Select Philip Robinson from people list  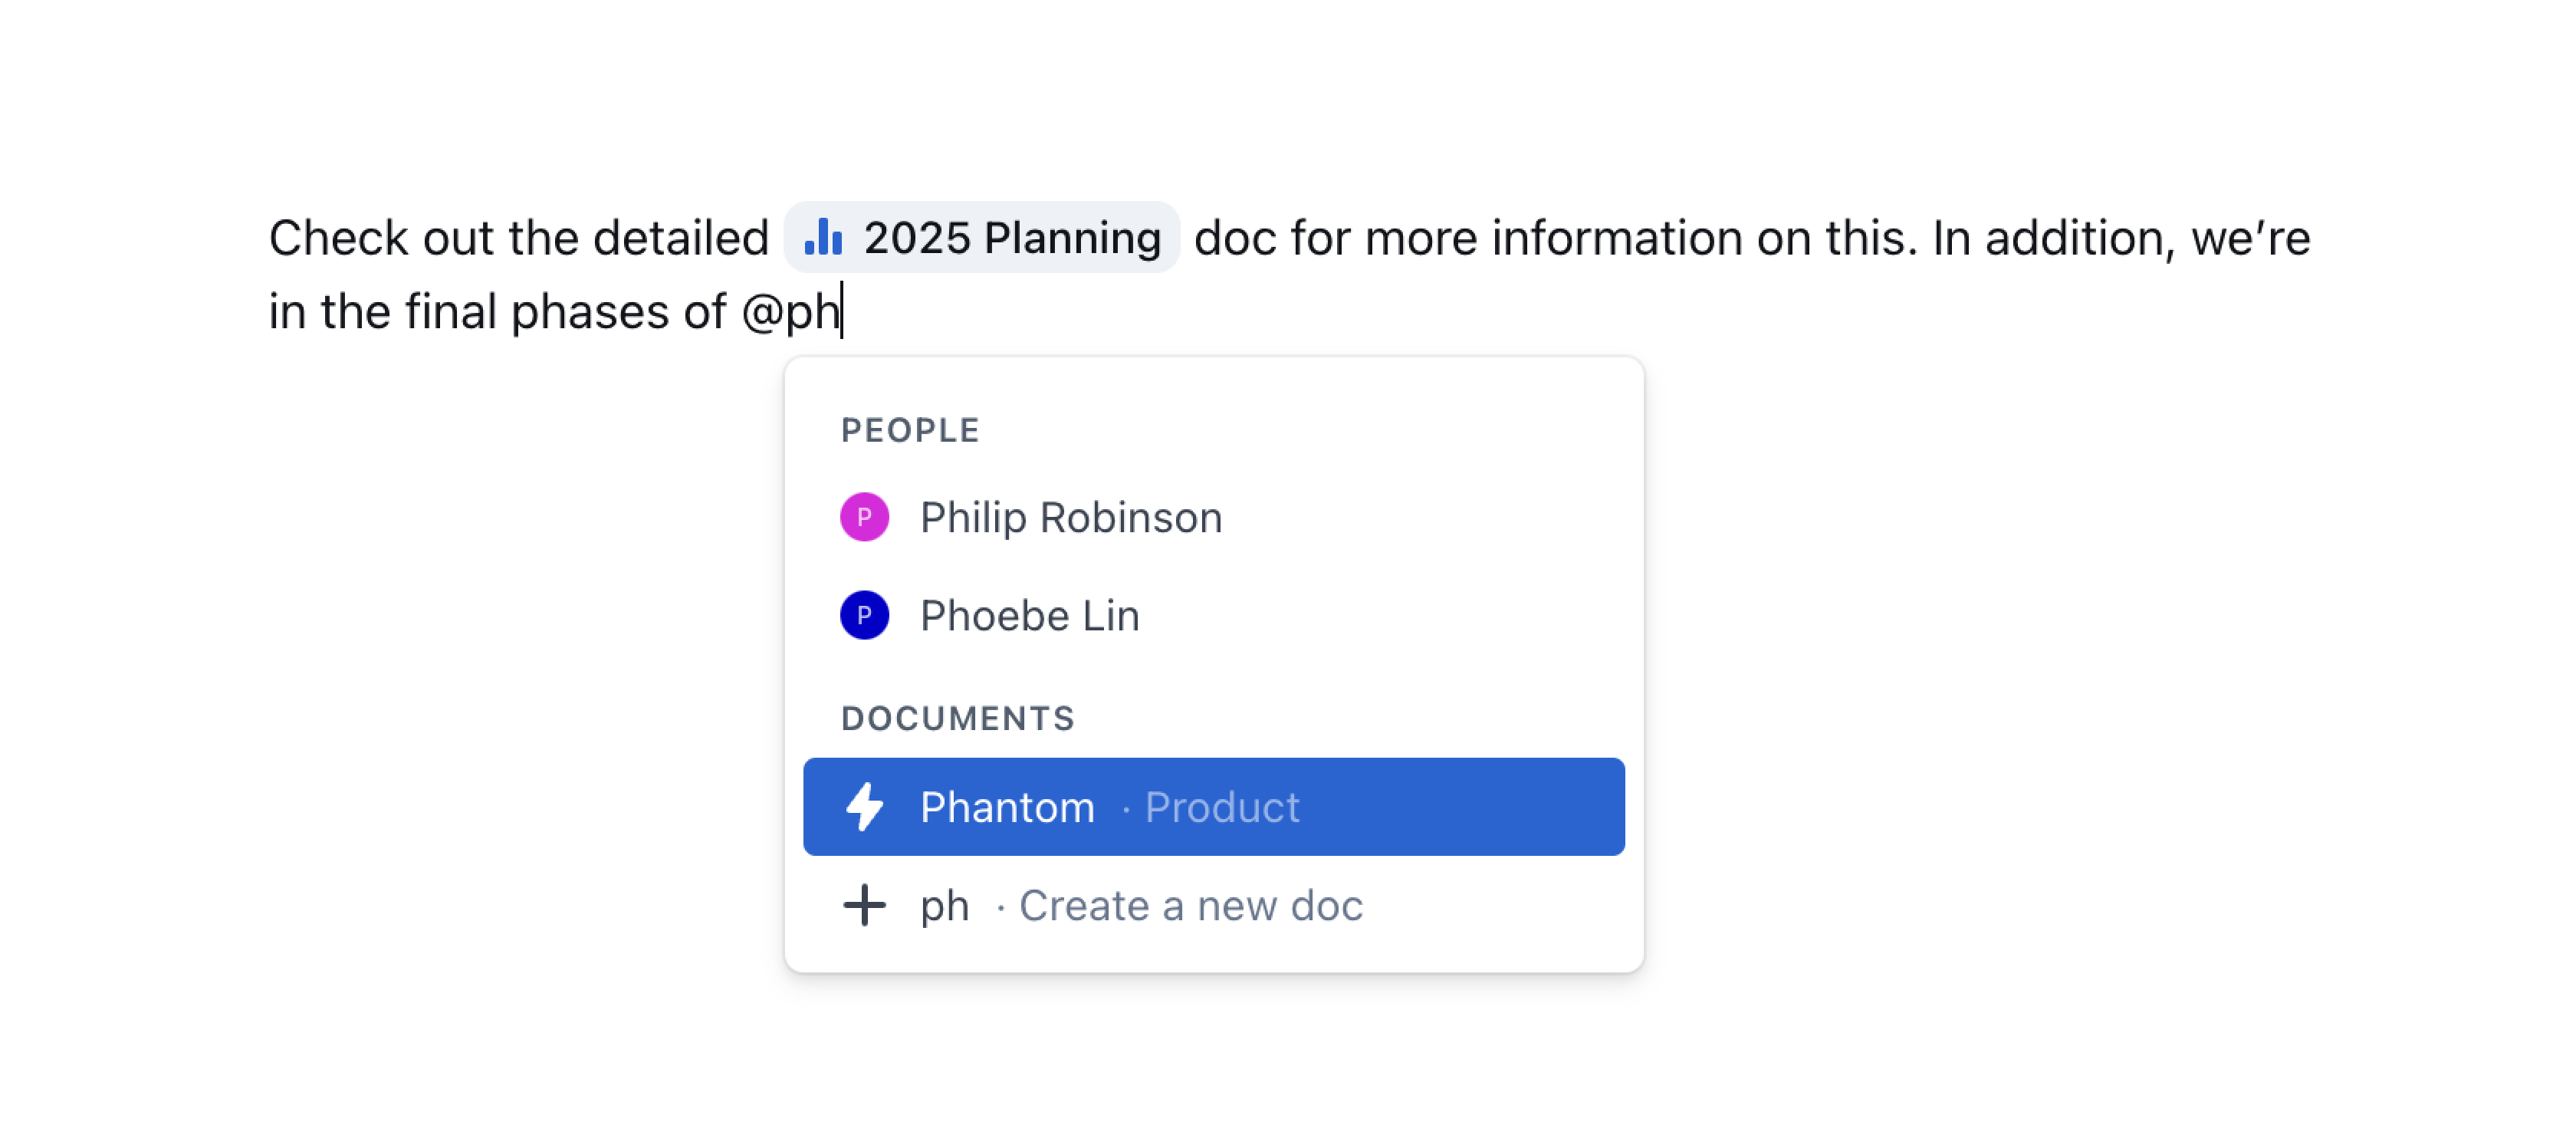point(1070,517)
